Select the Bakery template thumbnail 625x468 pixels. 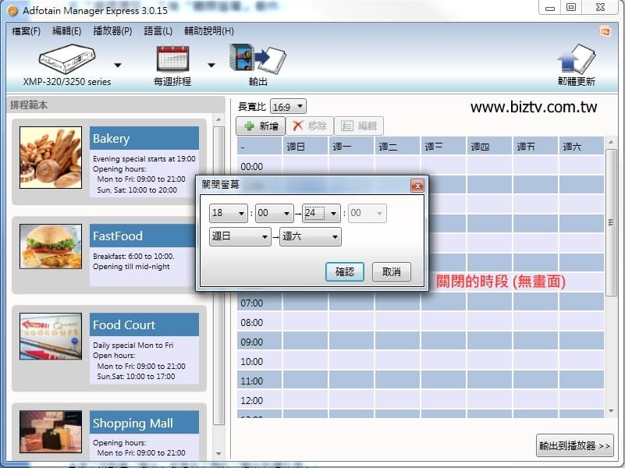50,158
